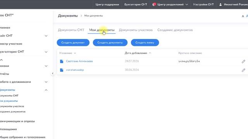The width and height of the screenshot is (248, 139).
Task: Open Настройки СНТ in top bar
Action: [x=203, y=4]
